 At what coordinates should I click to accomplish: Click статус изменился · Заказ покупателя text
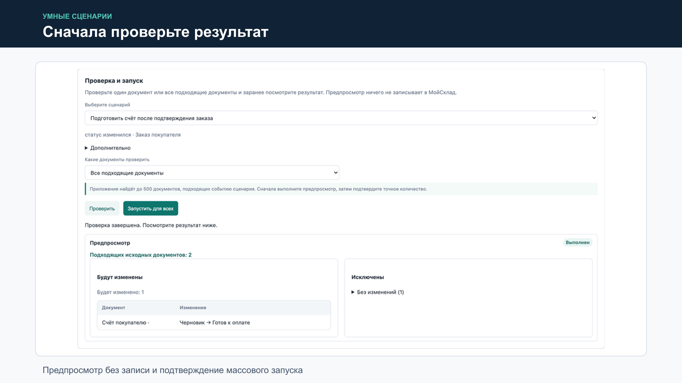(133, 135)
